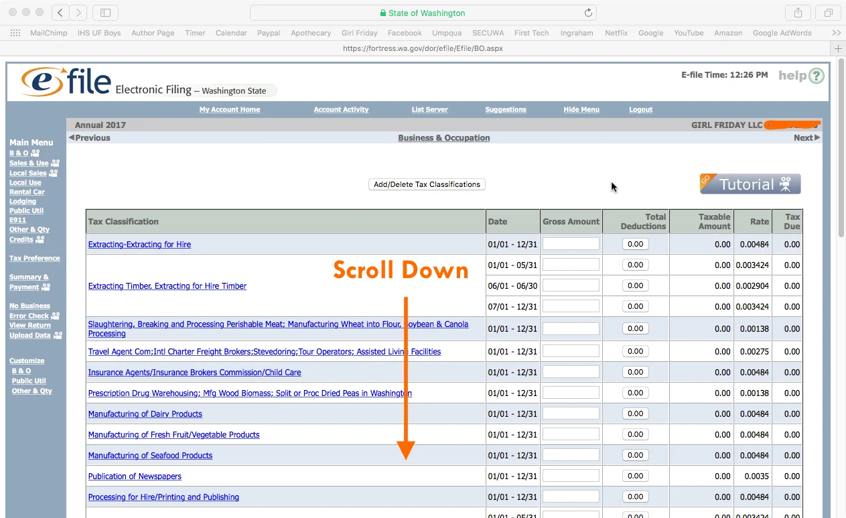Open Tax Preference in sidebar
The height and width of the screenshot is (518, 846).
tap(35, 258)
